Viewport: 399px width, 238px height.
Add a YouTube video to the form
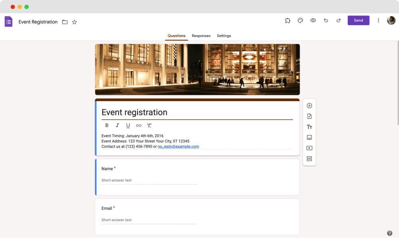click(309, 148)
